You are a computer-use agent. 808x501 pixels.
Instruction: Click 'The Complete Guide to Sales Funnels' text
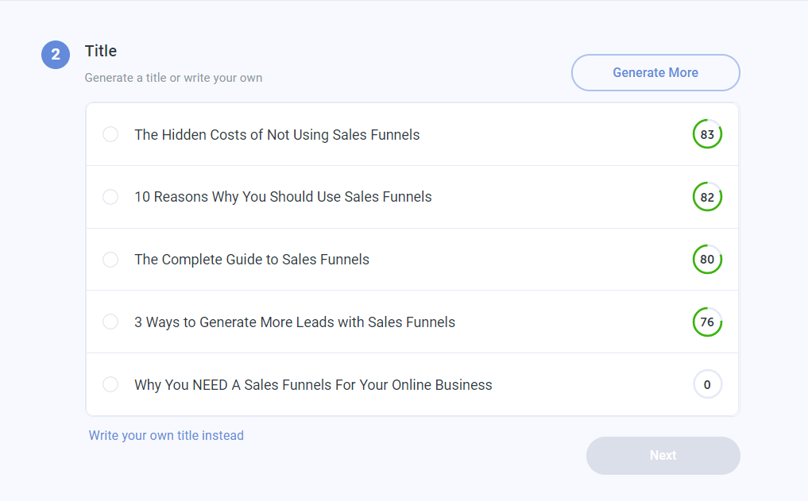[252, 260]
